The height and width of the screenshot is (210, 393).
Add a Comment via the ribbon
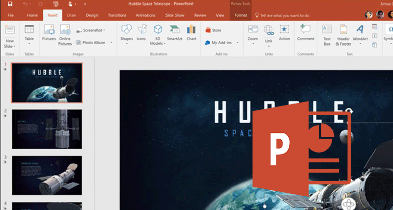(305, 32)
